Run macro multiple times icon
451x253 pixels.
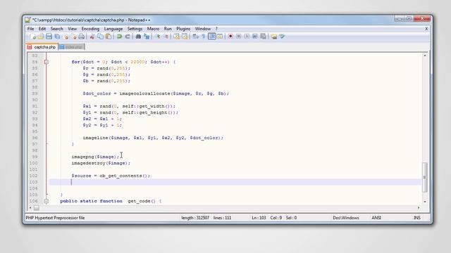pyautogui.click(x=255, y=37)
